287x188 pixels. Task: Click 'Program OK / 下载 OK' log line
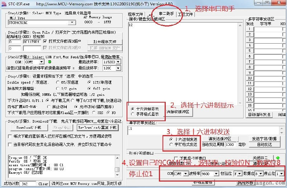(x=28, y=157)
